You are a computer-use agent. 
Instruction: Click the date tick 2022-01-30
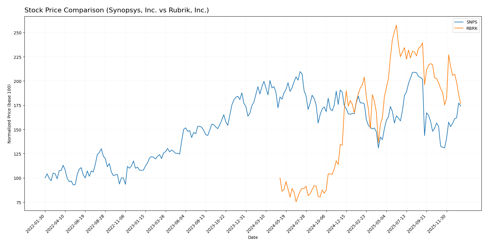pos(36,224)
